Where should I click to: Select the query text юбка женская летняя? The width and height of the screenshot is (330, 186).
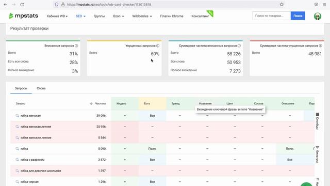pyautogui.click(x=36, y=127)
